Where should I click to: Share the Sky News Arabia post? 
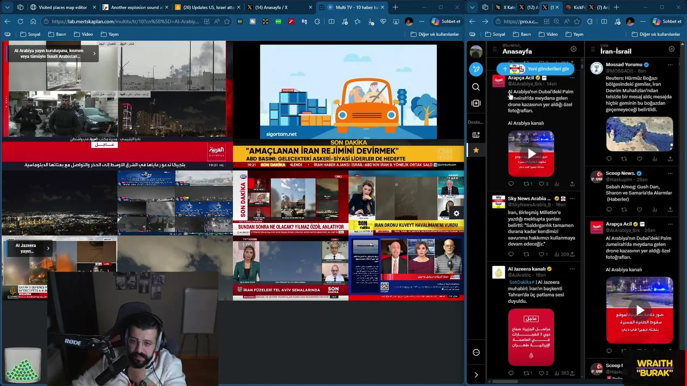coord(572,254)
